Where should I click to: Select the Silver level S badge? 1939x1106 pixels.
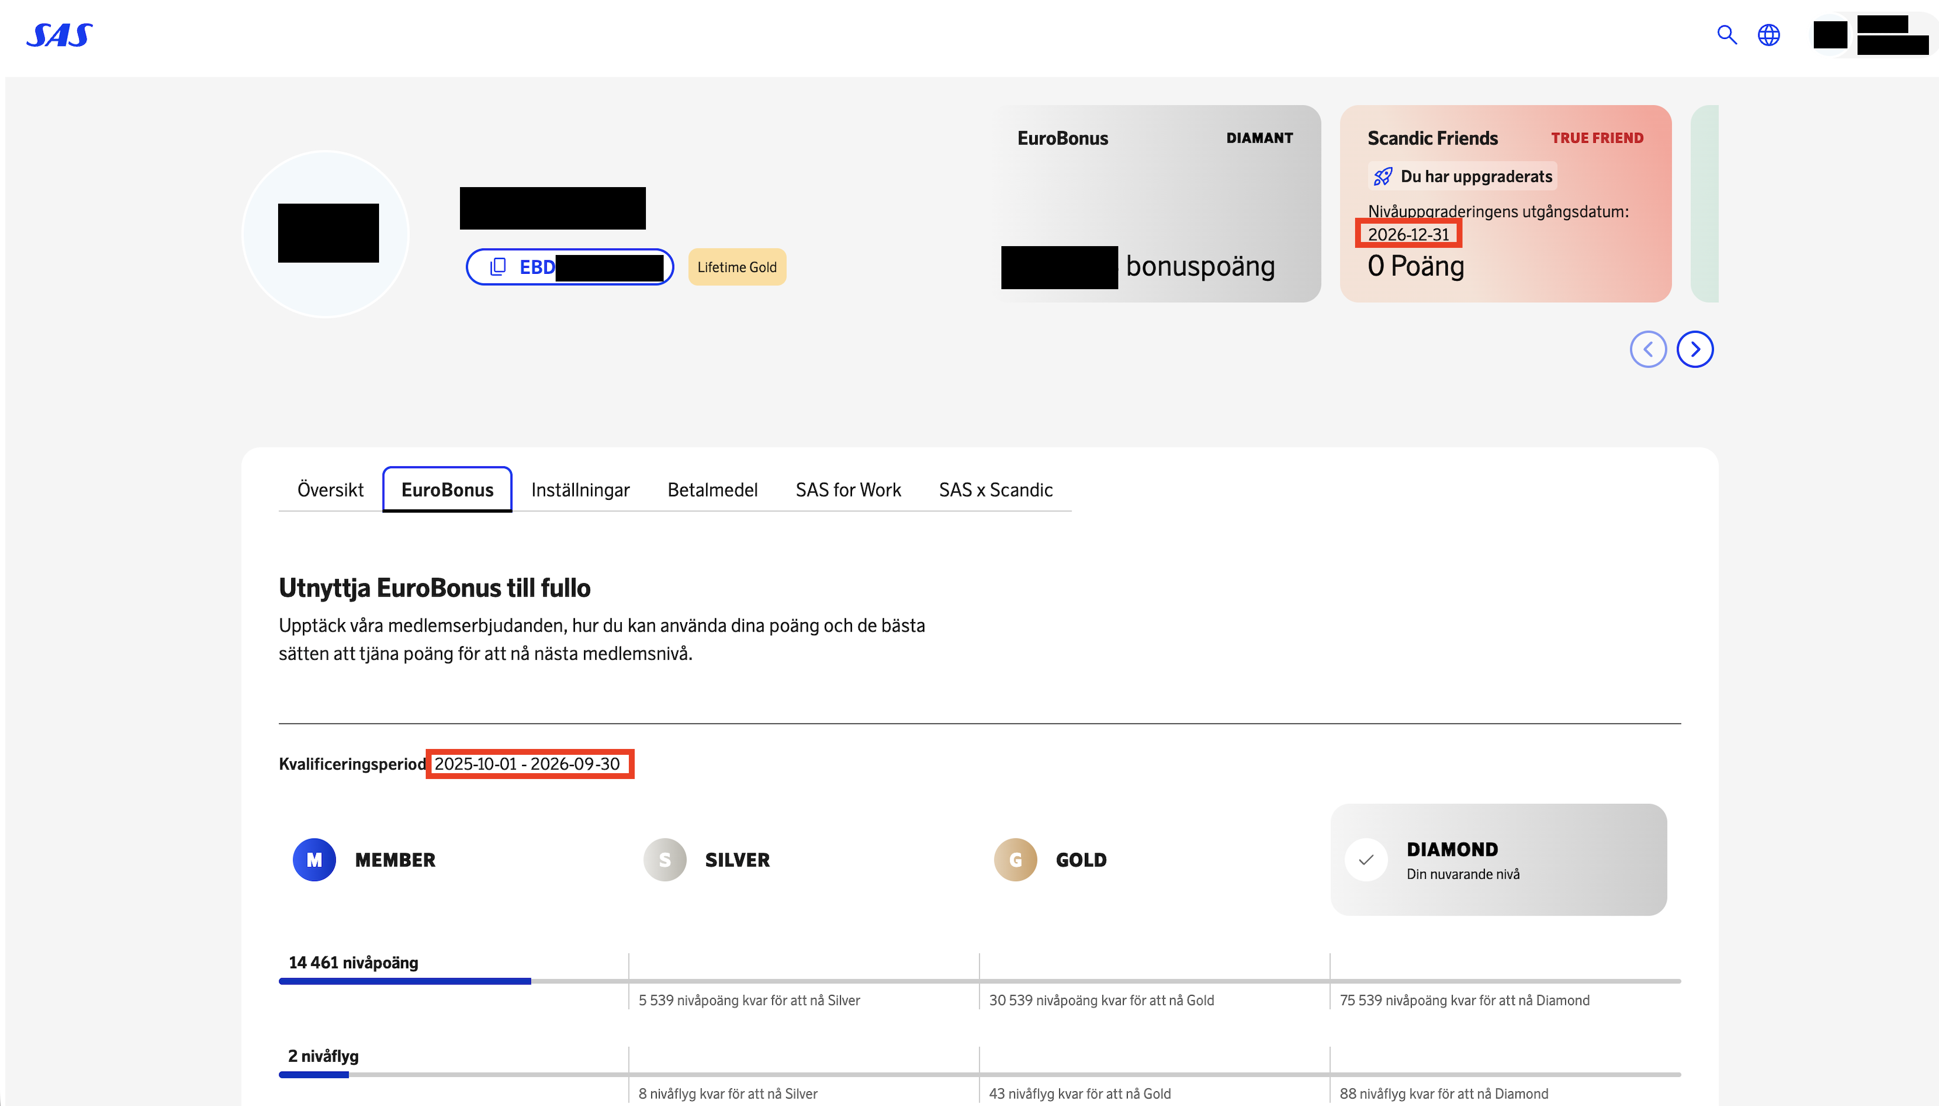point(665,860)
